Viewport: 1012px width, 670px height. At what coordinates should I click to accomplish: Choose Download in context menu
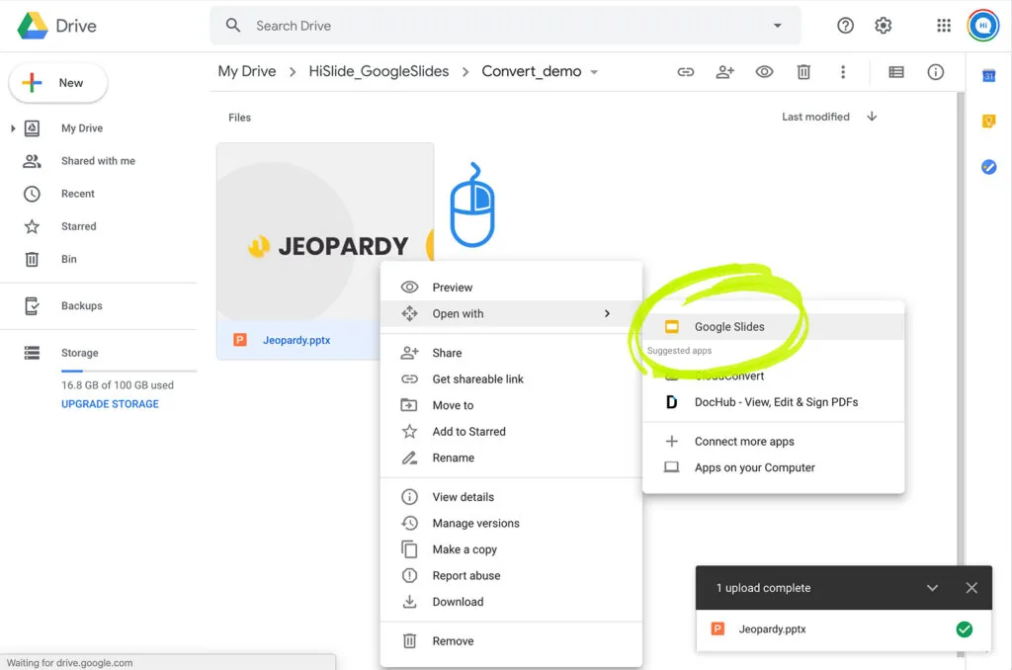[x=511, y=602]
